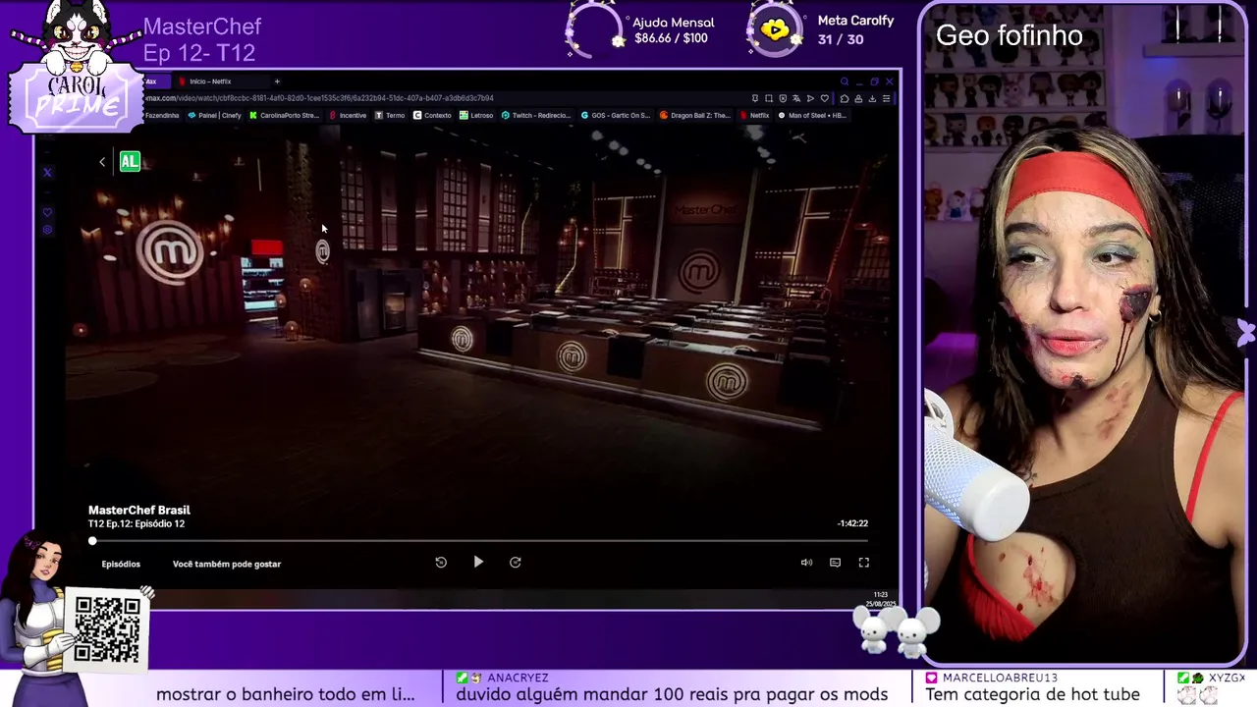The height and width of the screenshot is (707, 1257).
Task: Toggle the ad blocker shield icon
Action: pyautogui.click(x=783, y=98)
